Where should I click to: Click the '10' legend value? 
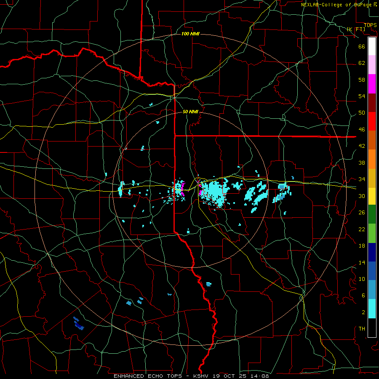click(x=362, y=279)
